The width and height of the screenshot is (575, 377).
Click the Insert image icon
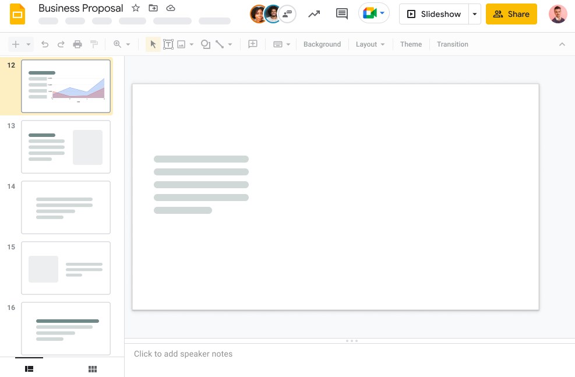click(181, 44)
